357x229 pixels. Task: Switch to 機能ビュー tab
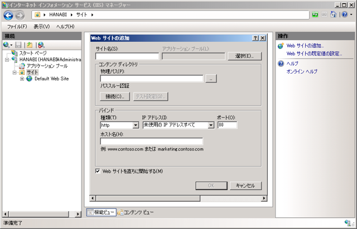tap(102, 212)
